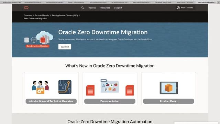Click the team-with-gears illustration in Introduction card
220x124 pixels.
41,87
